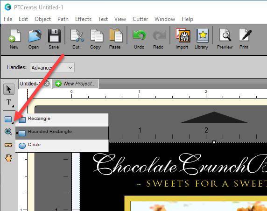
Task: Show the Preview magnifier icon
Action: (225, 35)
